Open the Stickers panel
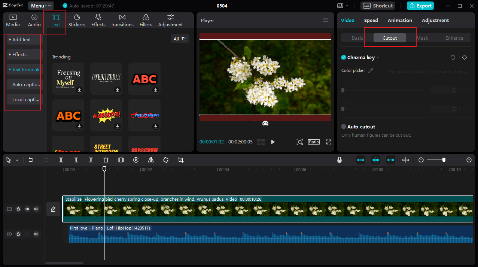This screenshot has height=267, width=478. (77, 20)
